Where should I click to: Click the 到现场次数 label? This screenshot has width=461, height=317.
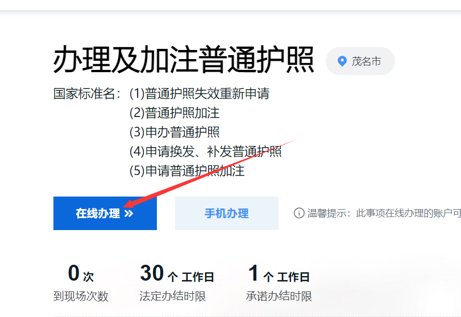[x=81, y=296]
